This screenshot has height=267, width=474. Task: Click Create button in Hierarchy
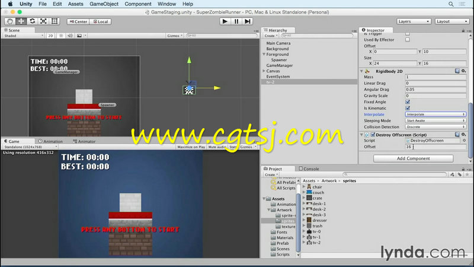(271, 36)
